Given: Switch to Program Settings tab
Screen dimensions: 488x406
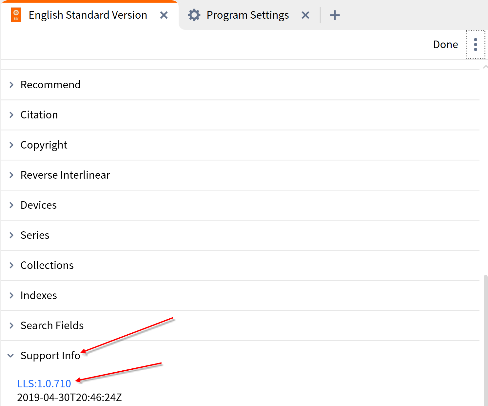Looking at the screenshot, I should coord(248,15).
